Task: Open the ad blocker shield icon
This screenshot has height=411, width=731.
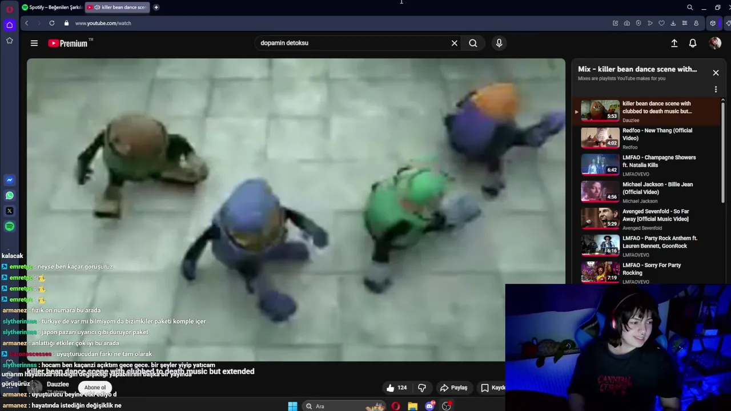Action: [x=638, y=23]
